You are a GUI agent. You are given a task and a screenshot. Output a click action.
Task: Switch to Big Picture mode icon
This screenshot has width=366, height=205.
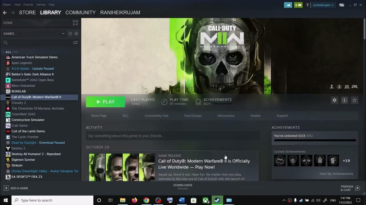pos(342,5)
